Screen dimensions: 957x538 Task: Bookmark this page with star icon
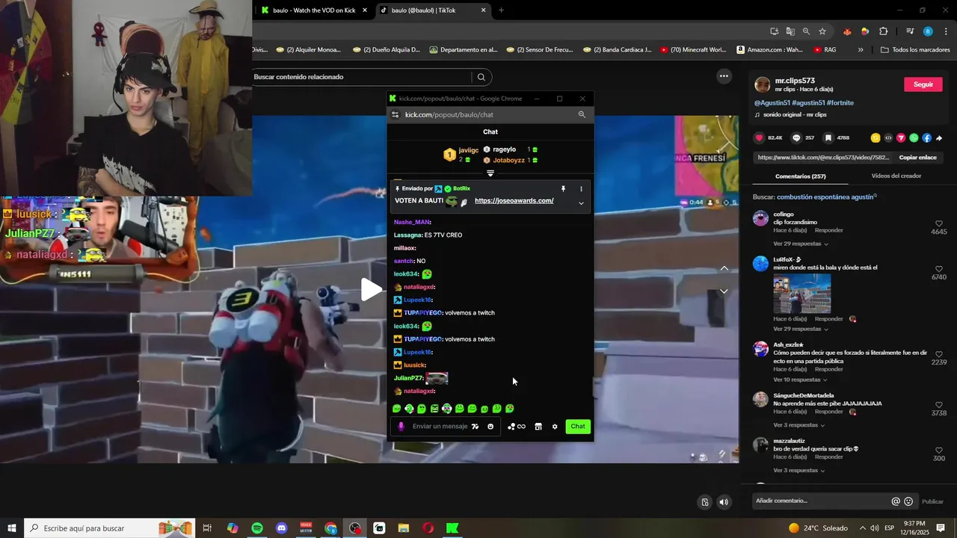(822, 31)
